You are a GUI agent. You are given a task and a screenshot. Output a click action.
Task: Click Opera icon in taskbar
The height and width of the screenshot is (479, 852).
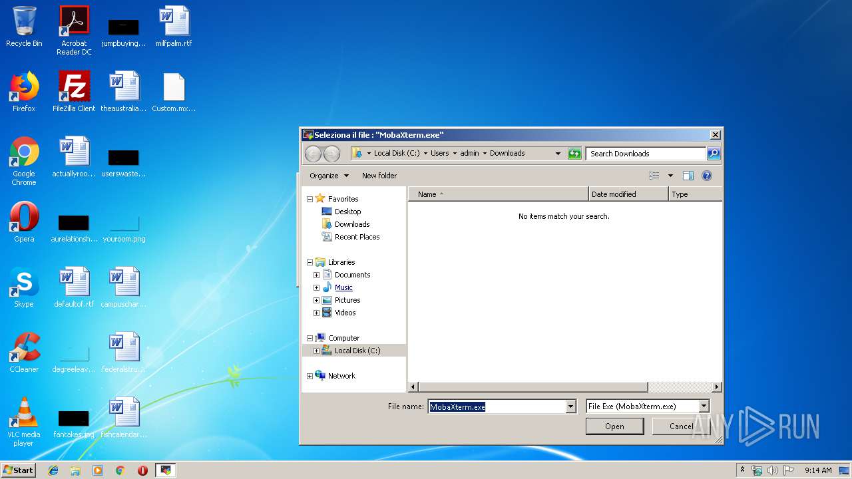(142, 470)
